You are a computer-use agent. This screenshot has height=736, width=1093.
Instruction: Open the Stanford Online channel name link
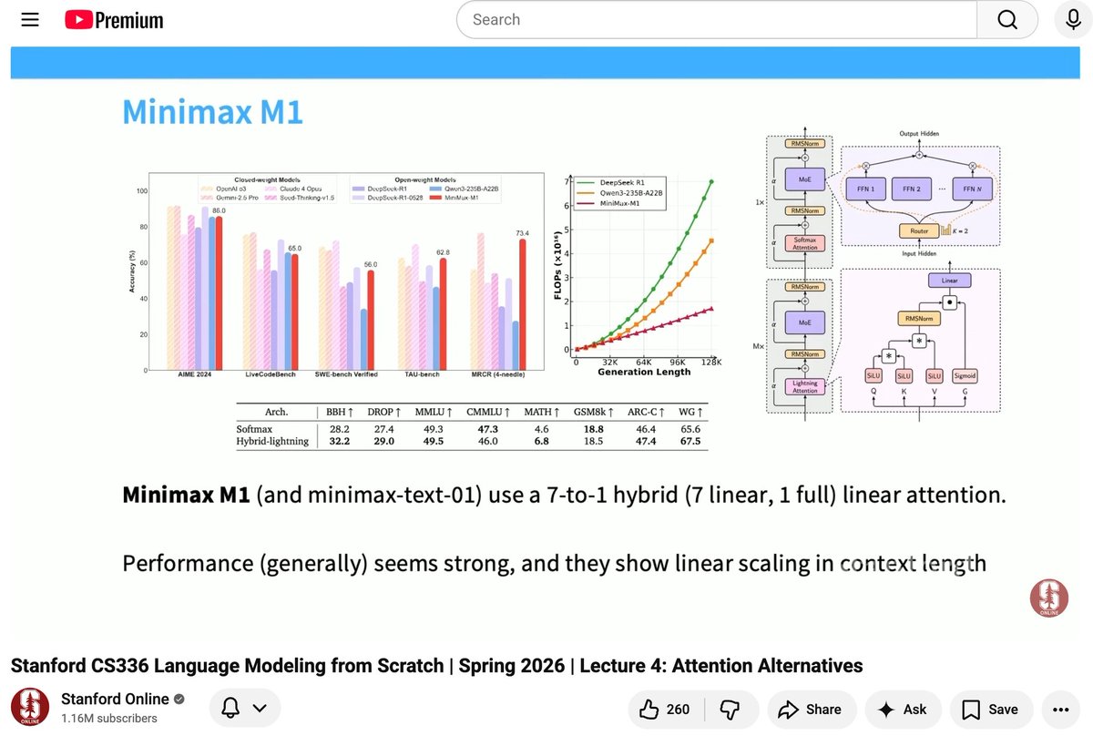[x=115, y=700]
